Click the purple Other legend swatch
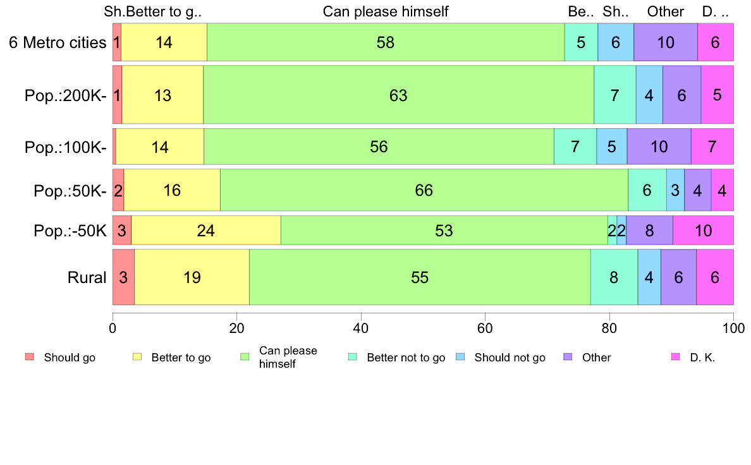The width and height of the screenshot is (751, 465). click(x=568, y=357)
